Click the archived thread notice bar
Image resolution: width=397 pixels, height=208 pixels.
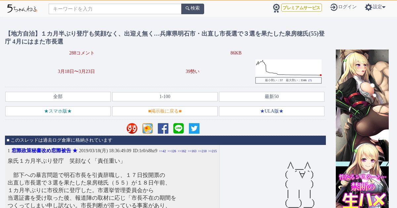tap(165, 140)
